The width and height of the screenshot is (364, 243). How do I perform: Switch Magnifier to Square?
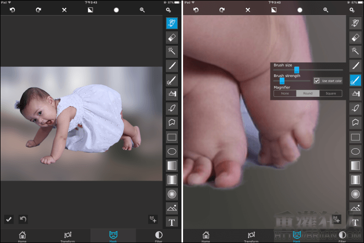331,94
